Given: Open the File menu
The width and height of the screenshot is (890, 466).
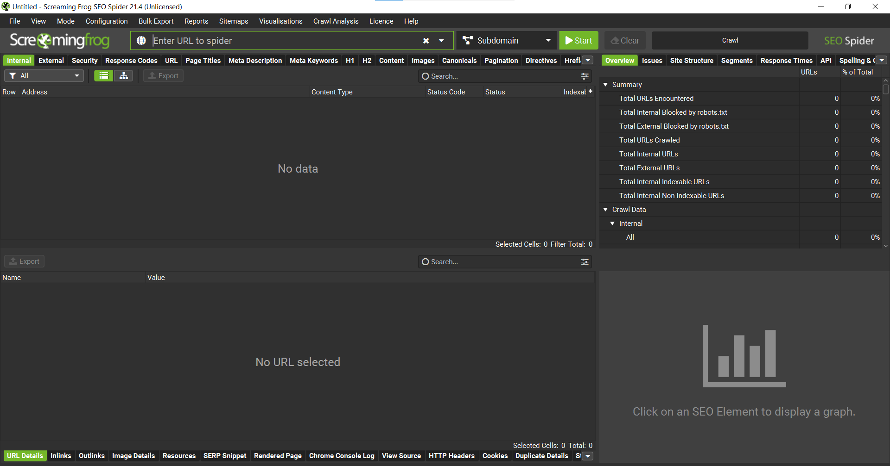Looking at the screenshot, I should pyautogui.click(x=15, y=21).
